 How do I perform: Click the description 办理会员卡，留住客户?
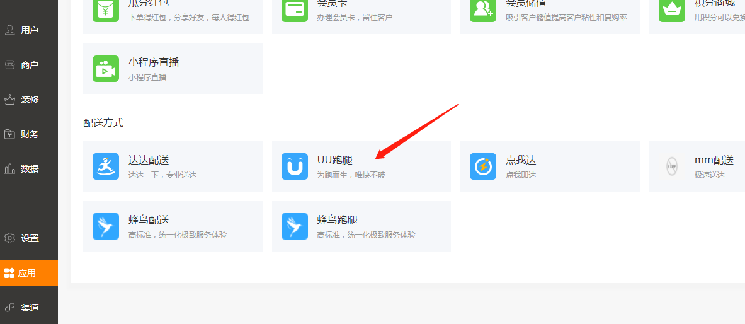coord(355,18)
